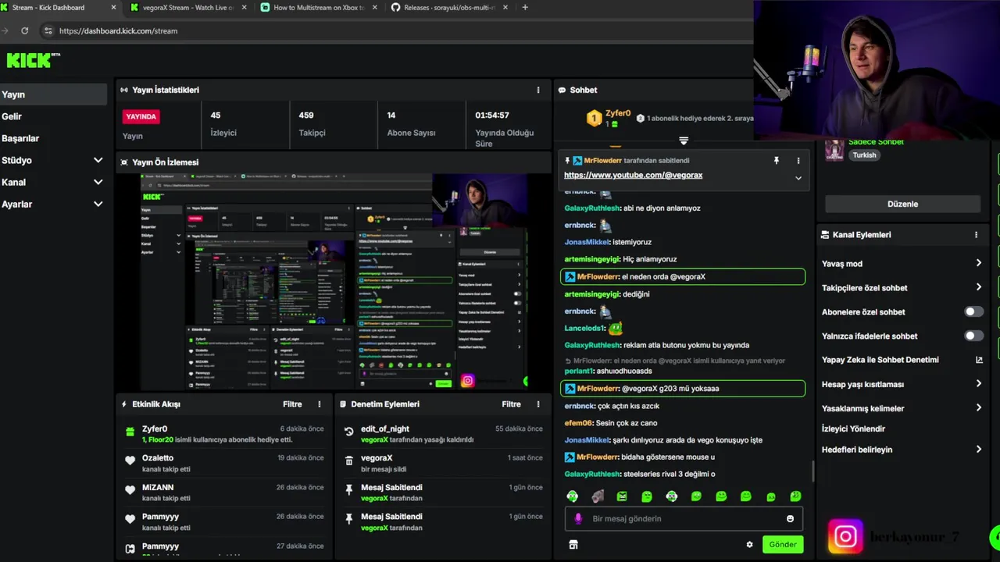This screenshot has height=562, width=1000.
Task: Click the pin icon on pinned message
Action: pos(776,161)
